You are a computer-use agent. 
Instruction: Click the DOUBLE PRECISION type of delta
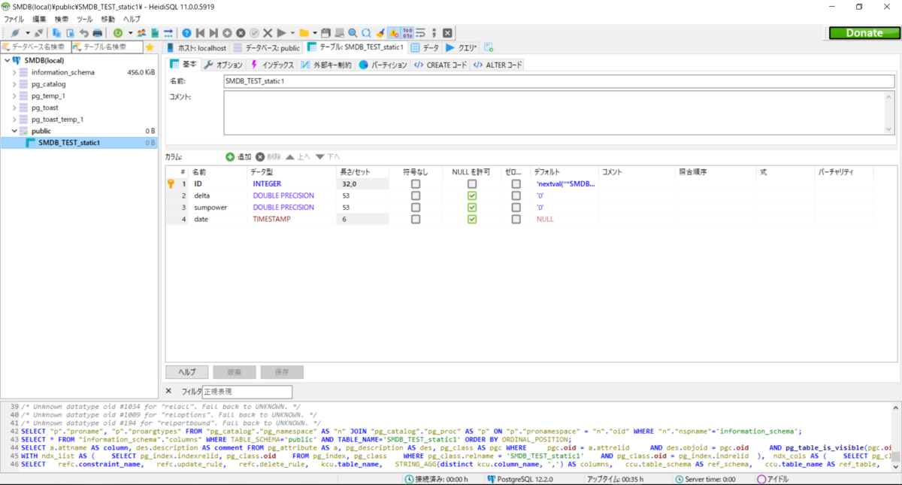click(283, 196)
